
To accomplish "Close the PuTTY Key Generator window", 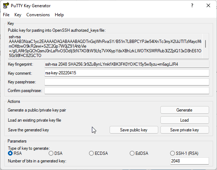I will [x=208, y=5].
